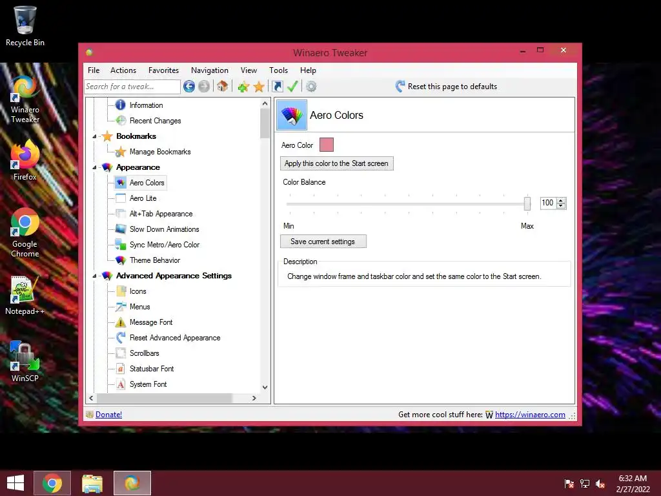Open the Navigation menu
Screen dimensions: 661x496
[210, 70]
